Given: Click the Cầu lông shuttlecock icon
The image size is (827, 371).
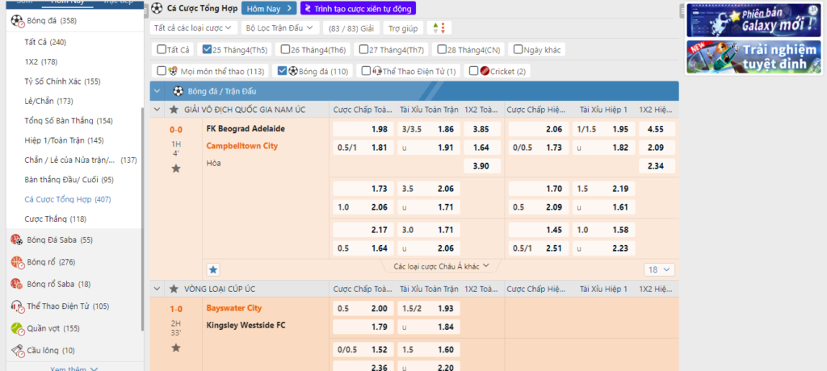Looking at the screenshot, I should [17, 351].
